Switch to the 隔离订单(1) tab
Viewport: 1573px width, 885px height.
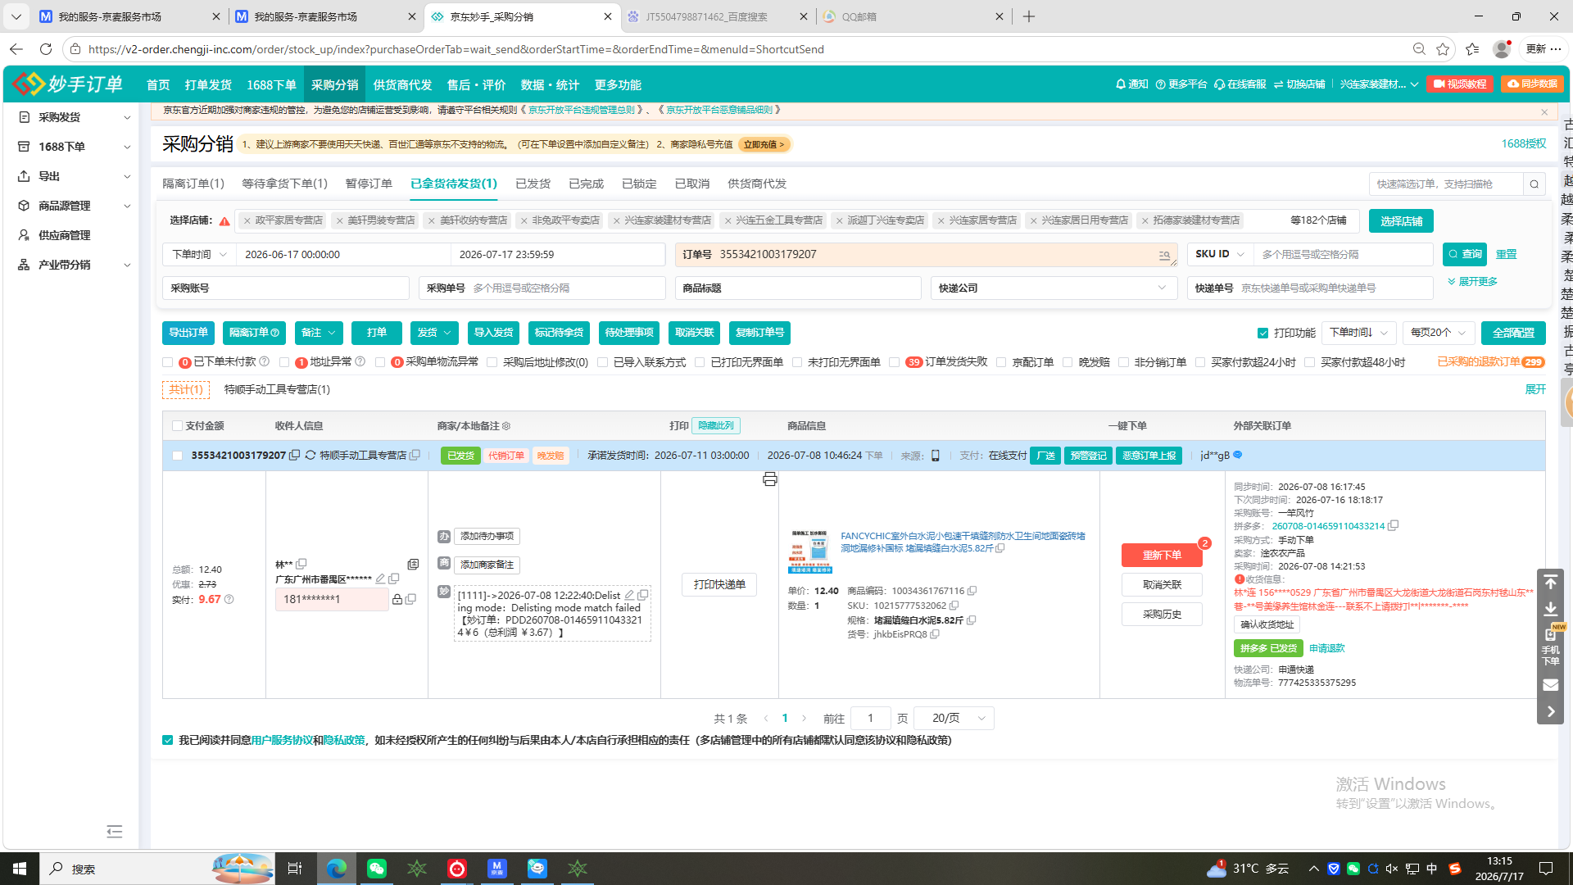(193, 184)
